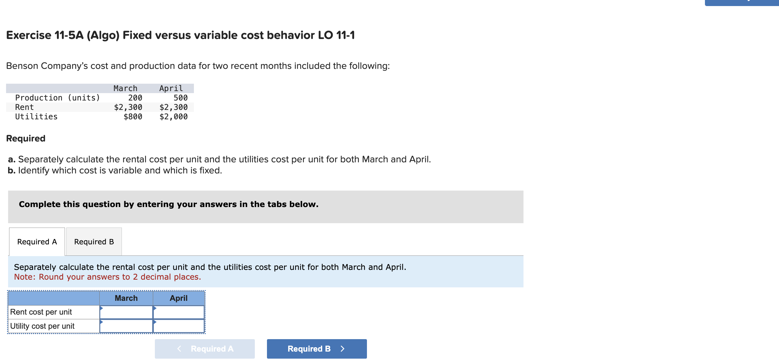Viewport: 779px width, 363px height.
Task: Click the Exercise 11-5A title heading
Action: pos(180,35)
